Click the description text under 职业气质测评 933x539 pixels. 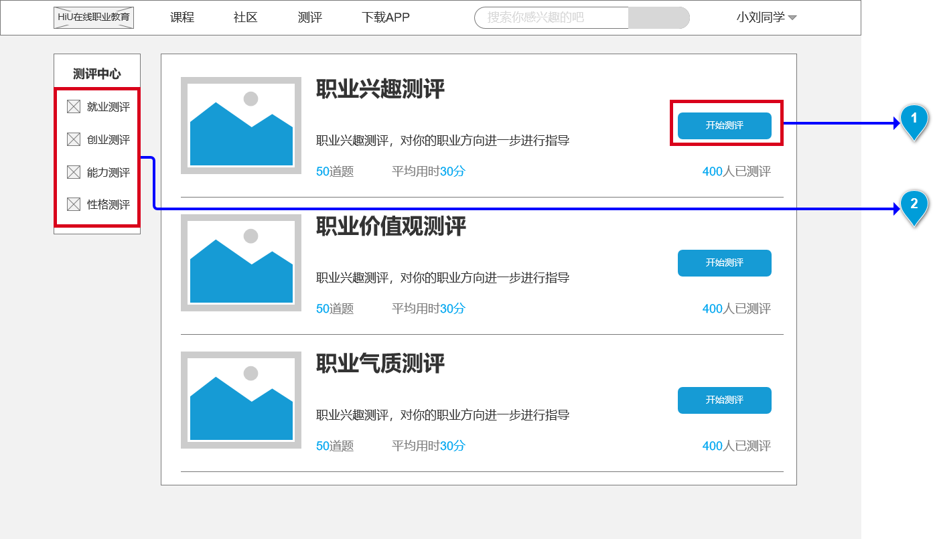[443, 415]
